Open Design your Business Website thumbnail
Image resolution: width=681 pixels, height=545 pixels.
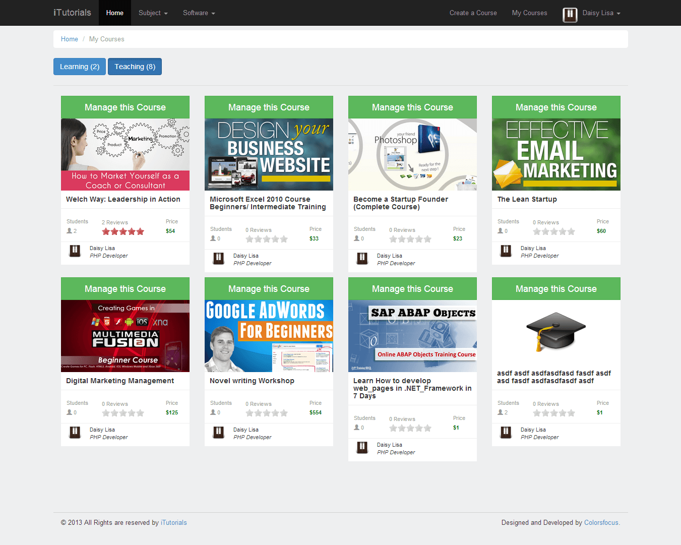269,154
